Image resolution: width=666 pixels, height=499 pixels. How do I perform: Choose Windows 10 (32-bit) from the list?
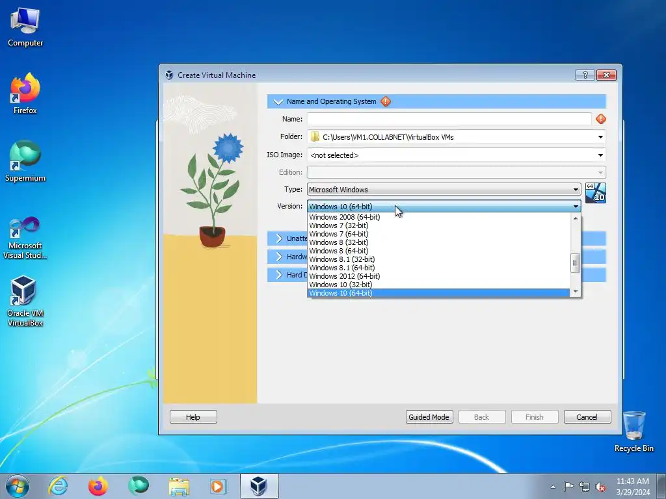pyautogui.click(x=438, y=285)
